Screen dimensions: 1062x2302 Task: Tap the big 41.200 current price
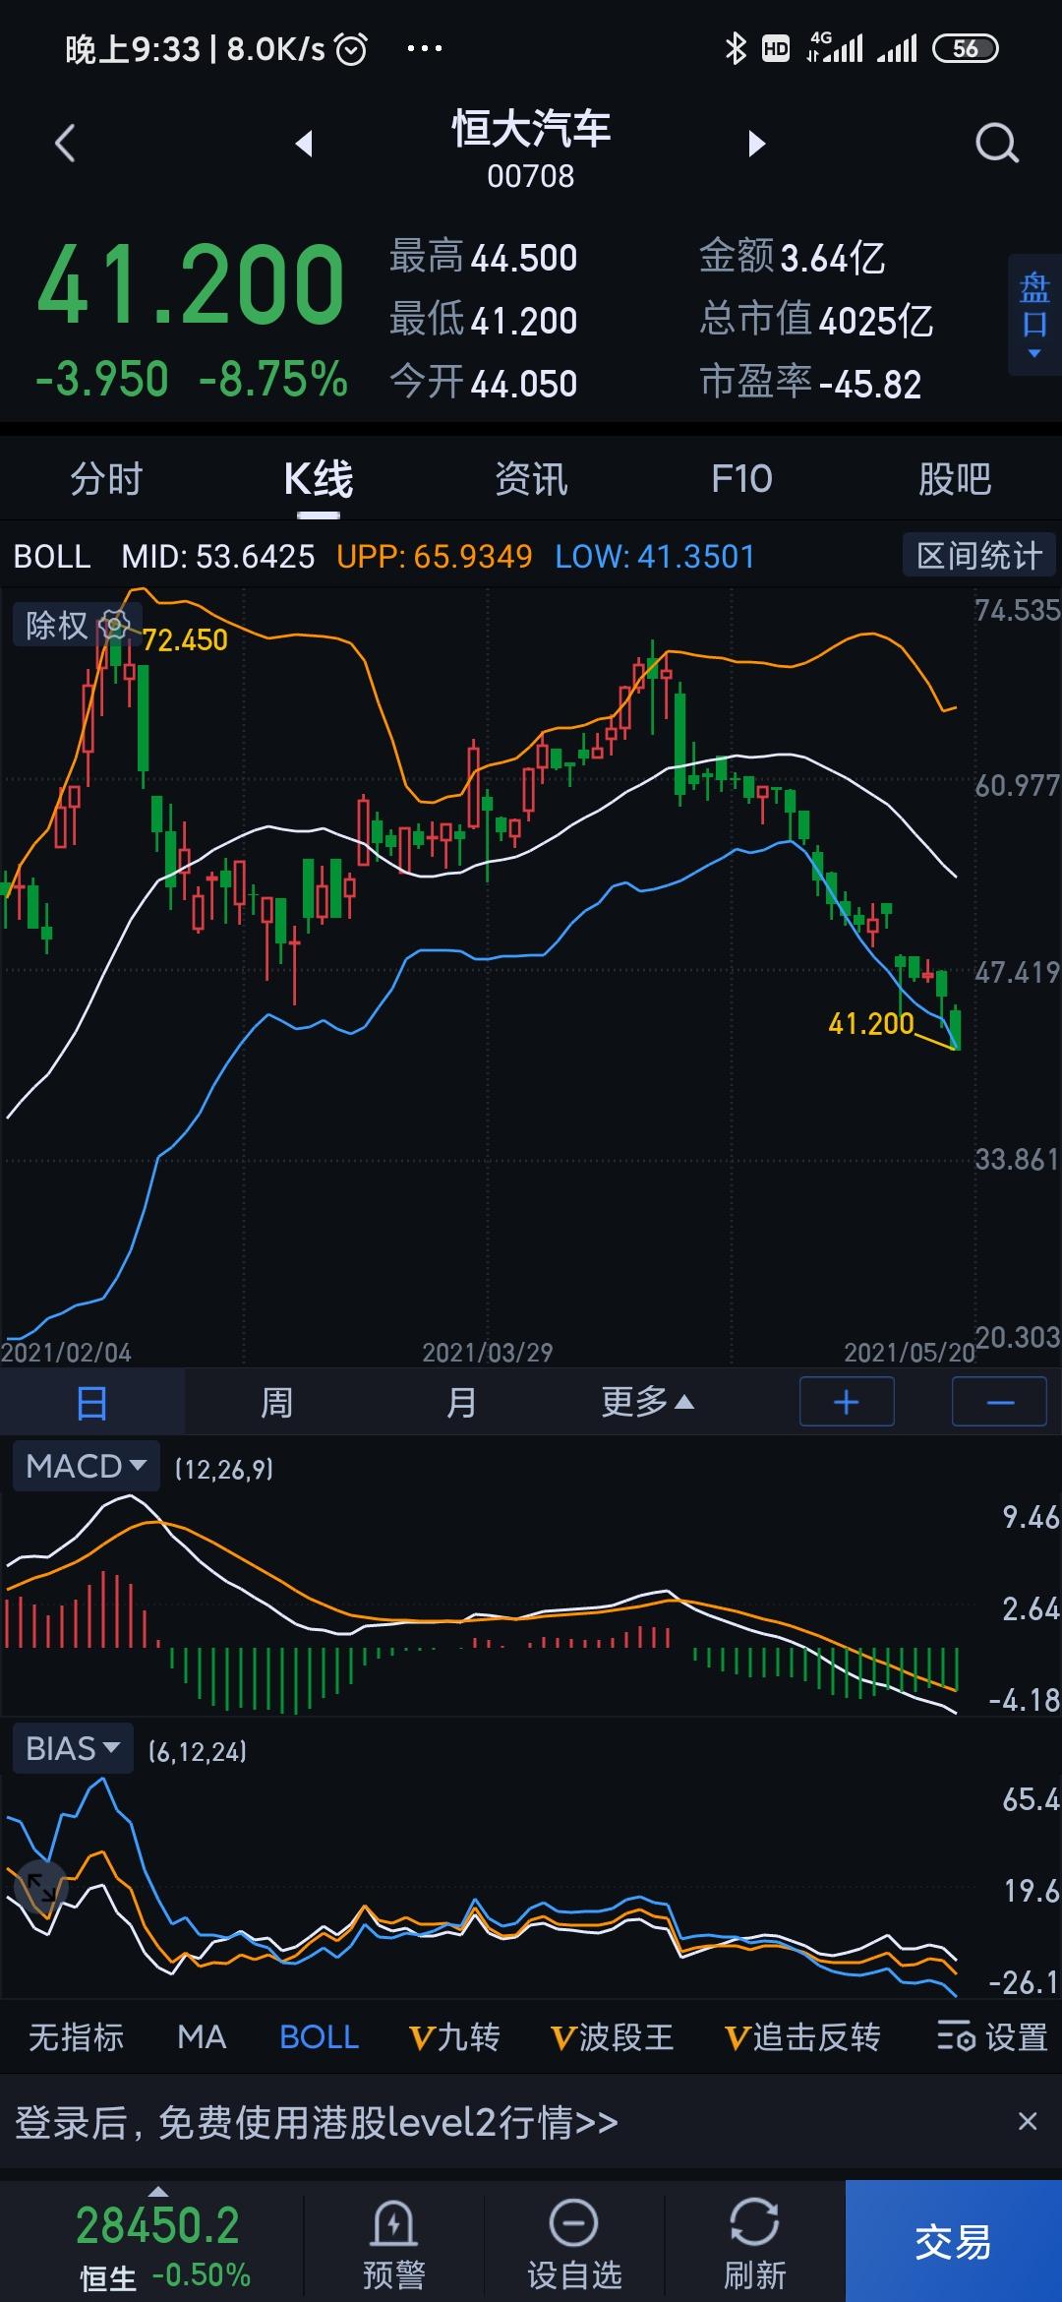pyautogui.click(x=191, y=286)
